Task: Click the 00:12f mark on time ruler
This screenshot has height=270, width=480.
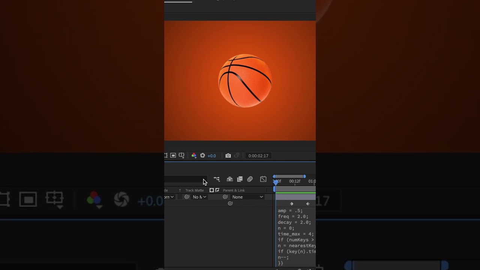Action: pyautogui.click(x=295, y=181)
